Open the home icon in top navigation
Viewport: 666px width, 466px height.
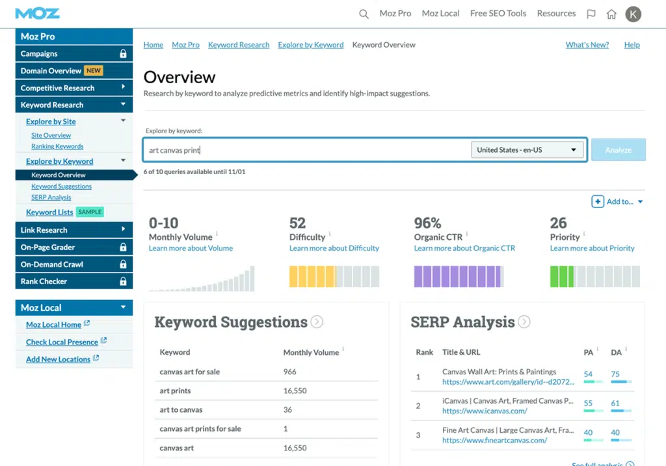pos(611,14)
